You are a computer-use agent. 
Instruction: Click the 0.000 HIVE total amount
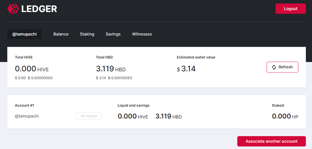[32, 69]
